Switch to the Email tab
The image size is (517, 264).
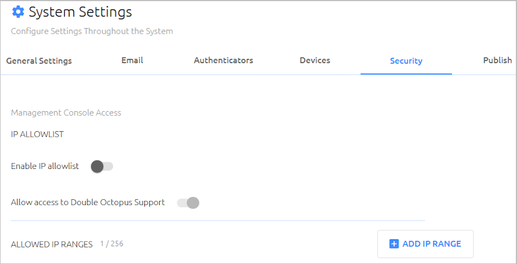[132, 61]
